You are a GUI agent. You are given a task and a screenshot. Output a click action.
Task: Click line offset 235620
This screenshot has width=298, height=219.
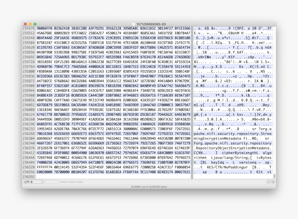point(29,47)
